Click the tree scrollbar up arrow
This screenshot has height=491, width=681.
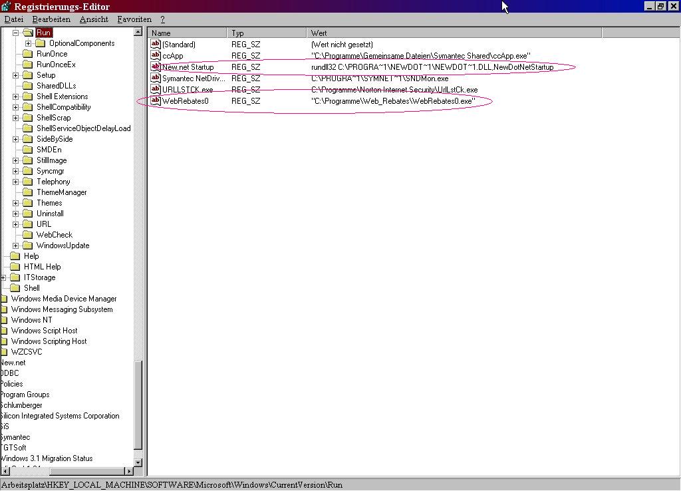pyautogui.click(x=138, y=32)
